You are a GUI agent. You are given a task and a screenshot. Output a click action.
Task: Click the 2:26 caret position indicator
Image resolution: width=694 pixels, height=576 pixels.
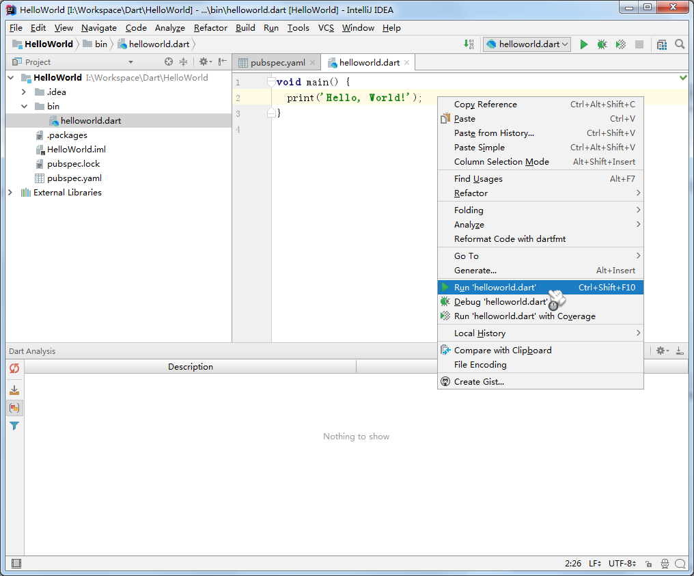572,564
